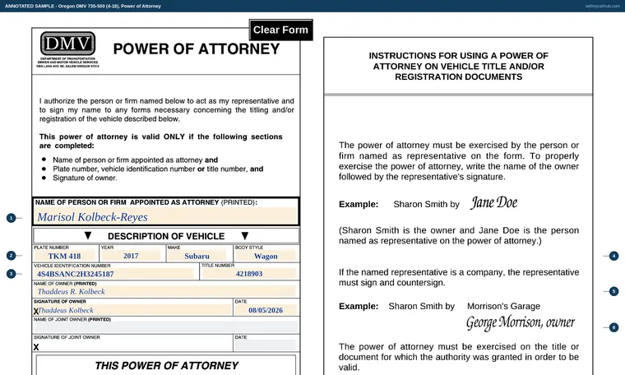Click the empty joint owner Date field

point(266,345)
